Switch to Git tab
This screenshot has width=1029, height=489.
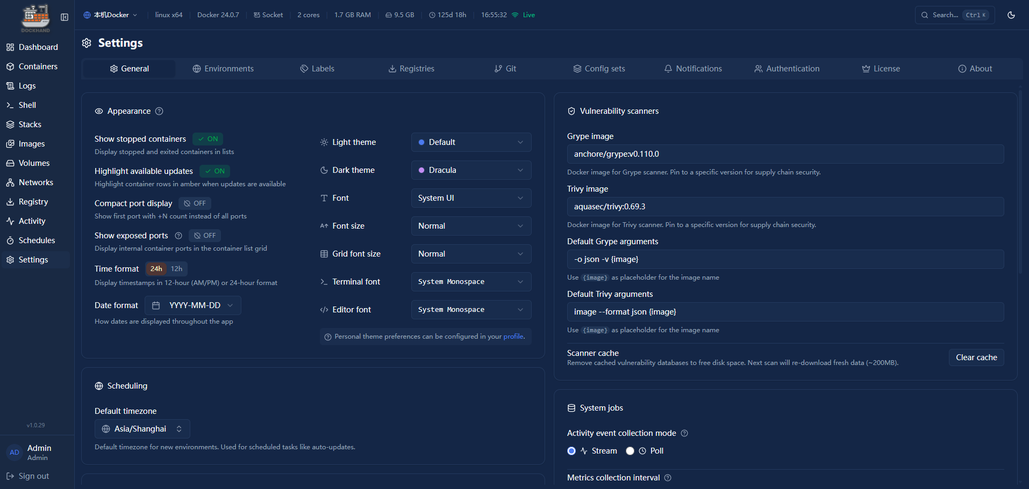point(505,69)
